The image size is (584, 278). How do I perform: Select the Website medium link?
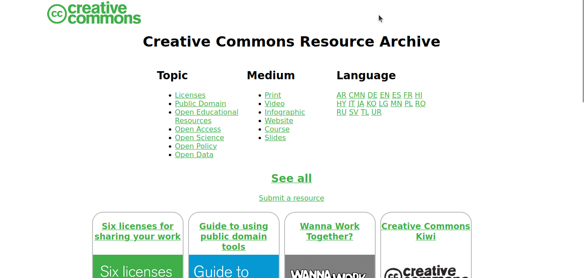coord(279,120)
